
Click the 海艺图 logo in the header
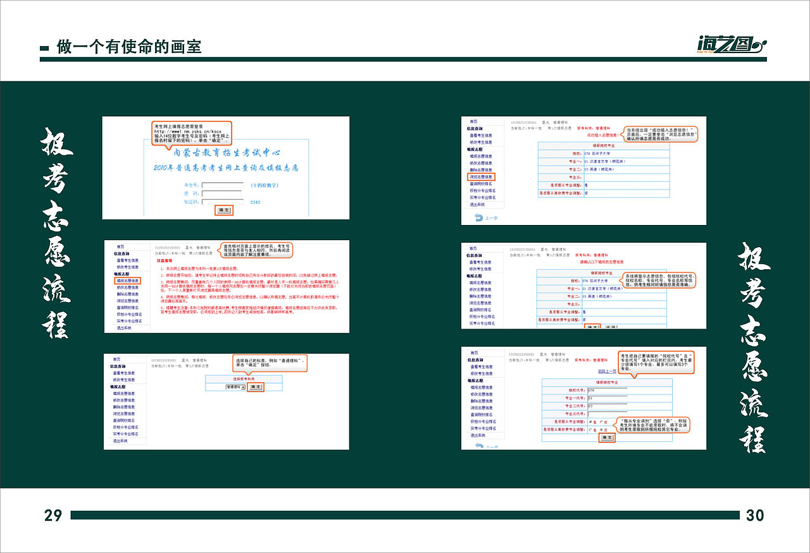pyautogui.click(x=731, y=45)
